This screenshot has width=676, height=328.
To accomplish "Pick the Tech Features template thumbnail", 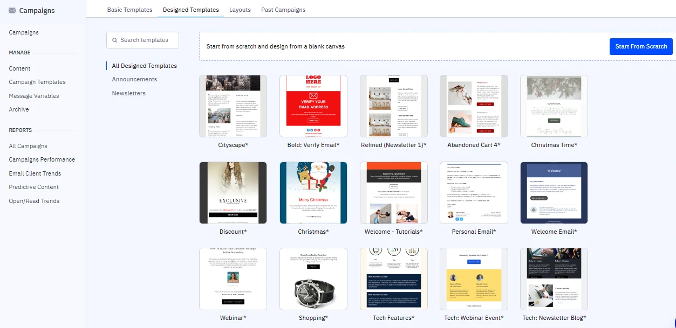I will coord(394,279).
